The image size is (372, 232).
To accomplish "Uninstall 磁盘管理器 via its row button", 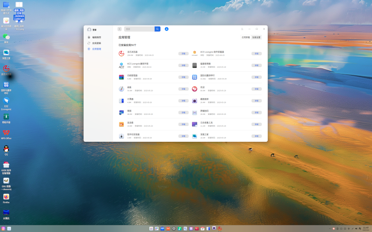I will pos(257,65).
